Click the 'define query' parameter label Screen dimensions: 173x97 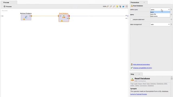click(x=134, y=10)
